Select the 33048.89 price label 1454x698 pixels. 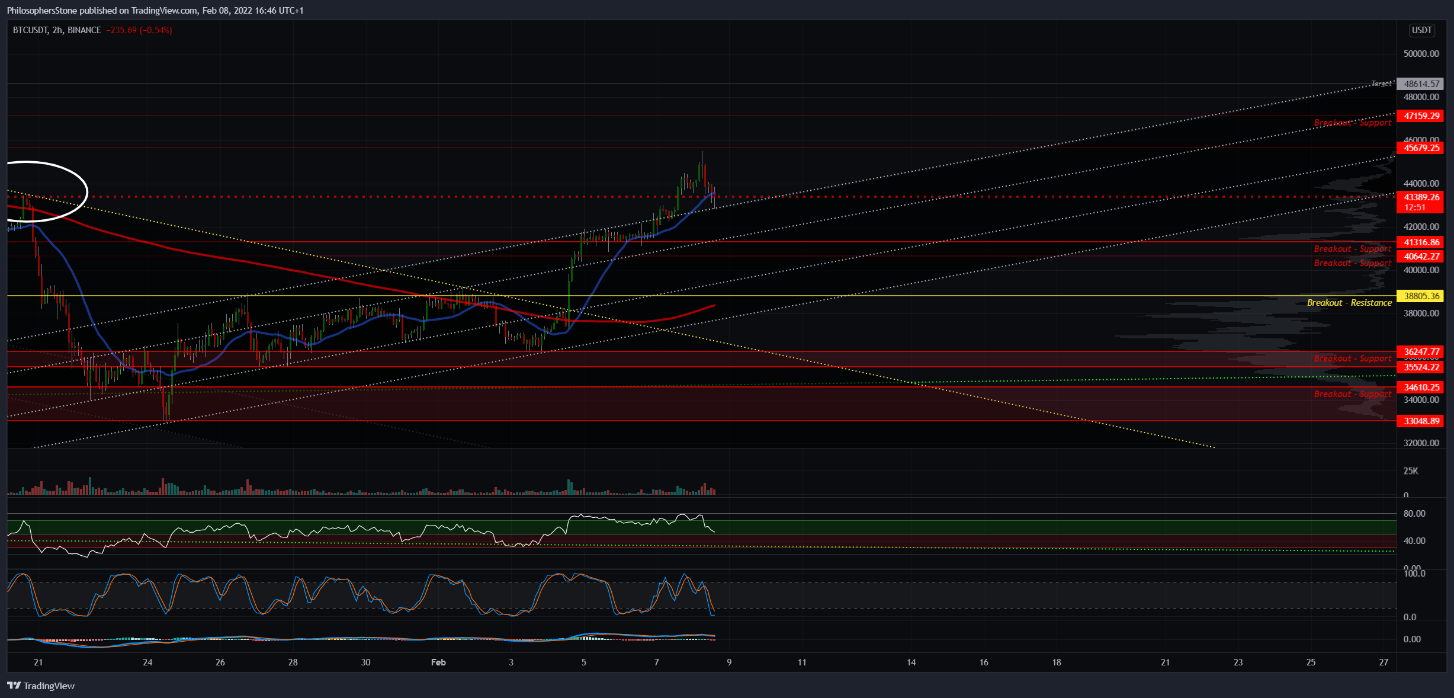click(x=1421, y=421)
